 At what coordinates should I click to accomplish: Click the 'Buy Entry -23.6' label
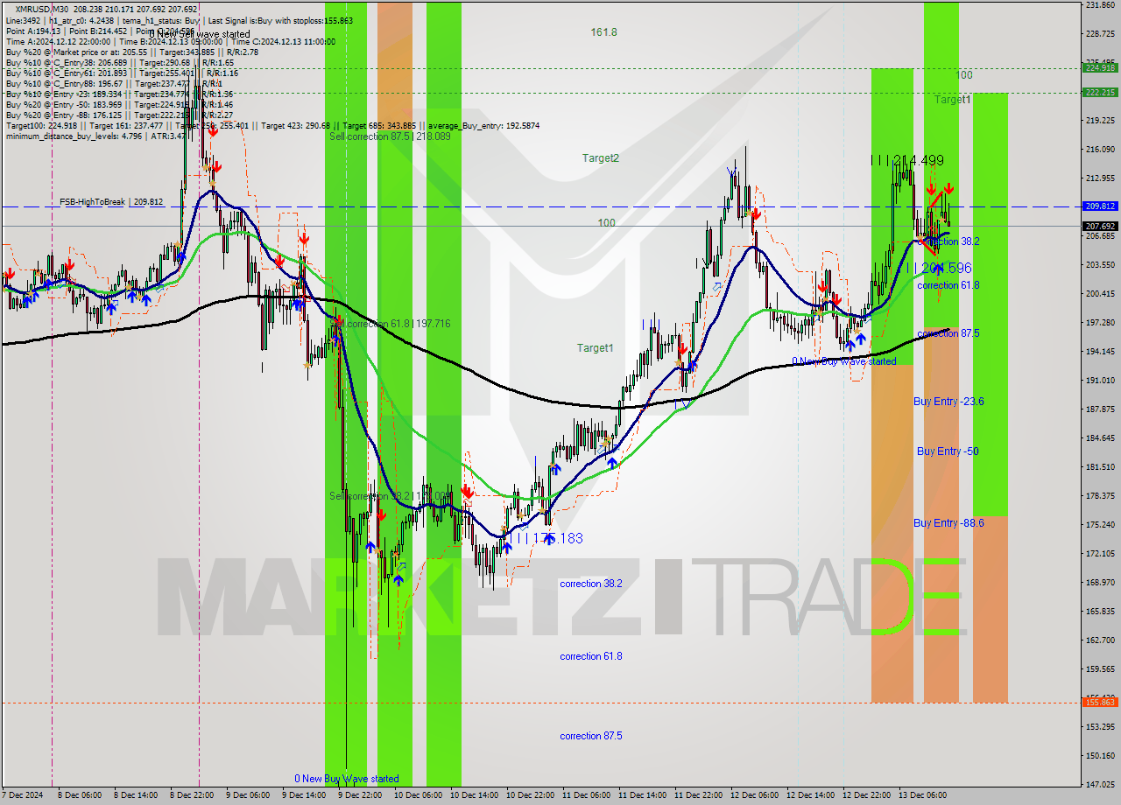948,402
